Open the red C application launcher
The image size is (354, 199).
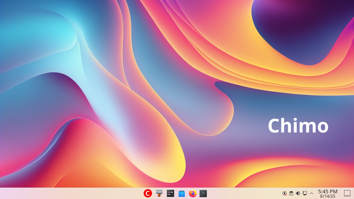pyautogui.click(x=148, y=193)
